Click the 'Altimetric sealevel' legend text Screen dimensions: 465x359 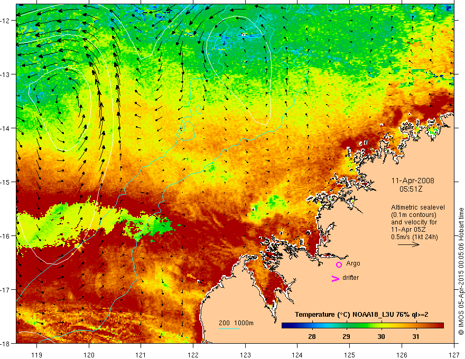(x=418, y=207)
